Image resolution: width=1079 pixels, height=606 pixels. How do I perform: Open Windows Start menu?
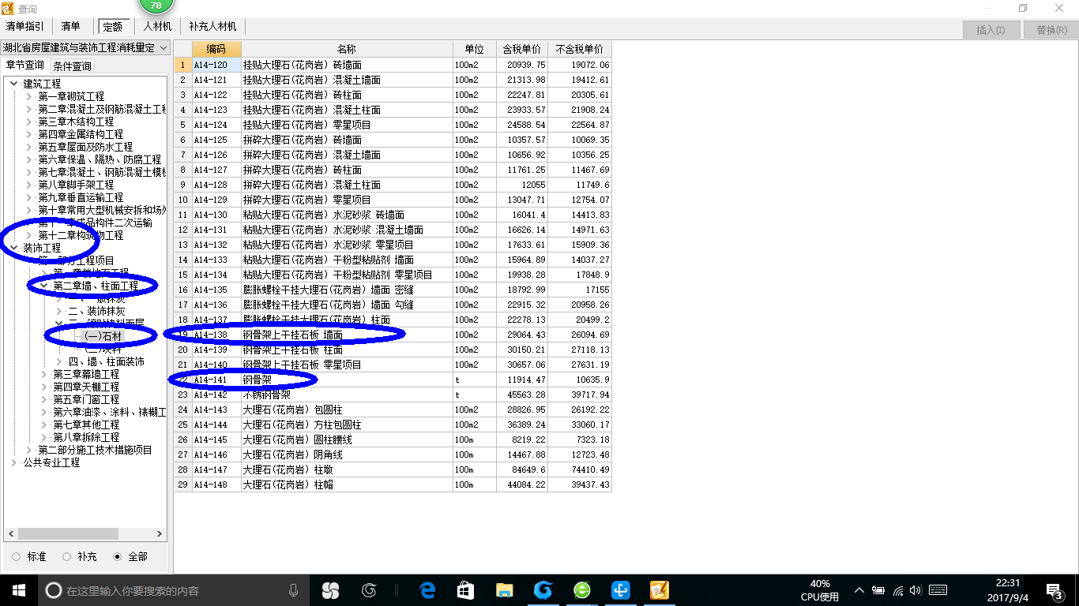pos(18,590)
